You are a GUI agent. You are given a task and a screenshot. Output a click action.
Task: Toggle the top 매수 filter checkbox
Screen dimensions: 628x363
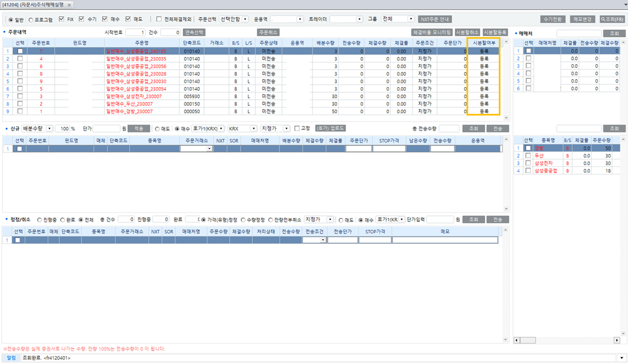pyautogui.click(x=104, y=19)
